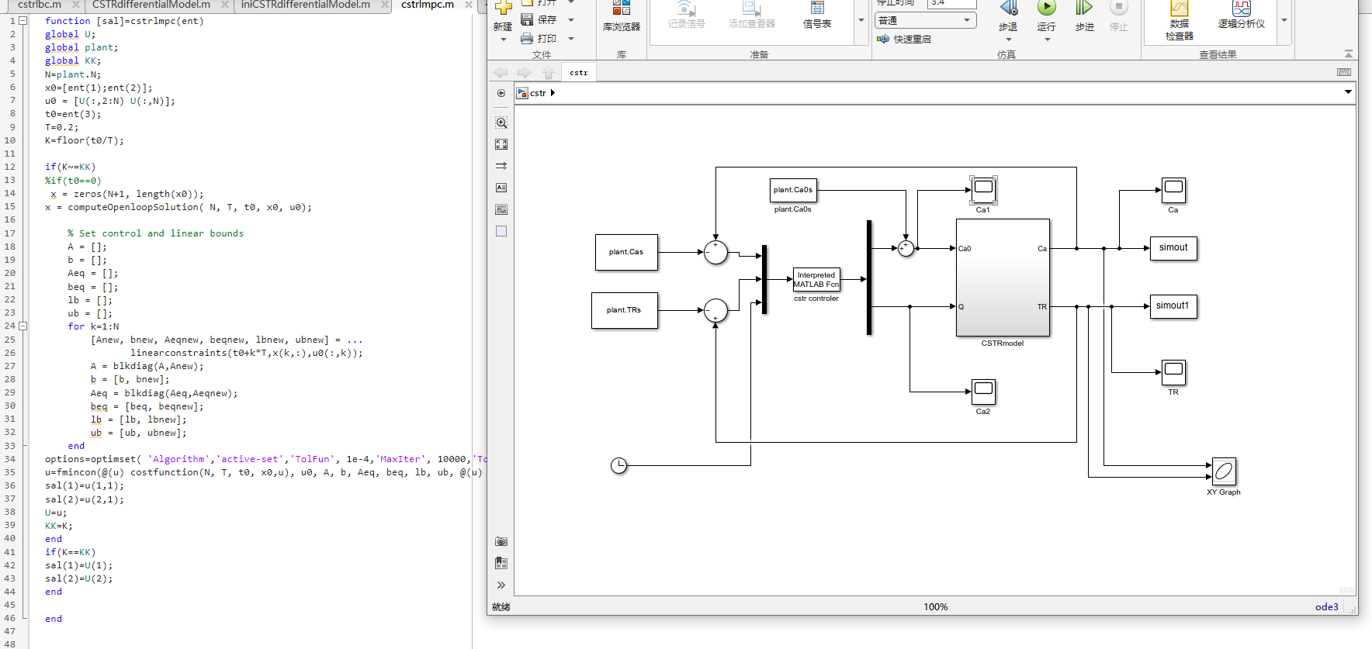Click the Step Forward icon

coord(1084,9)
